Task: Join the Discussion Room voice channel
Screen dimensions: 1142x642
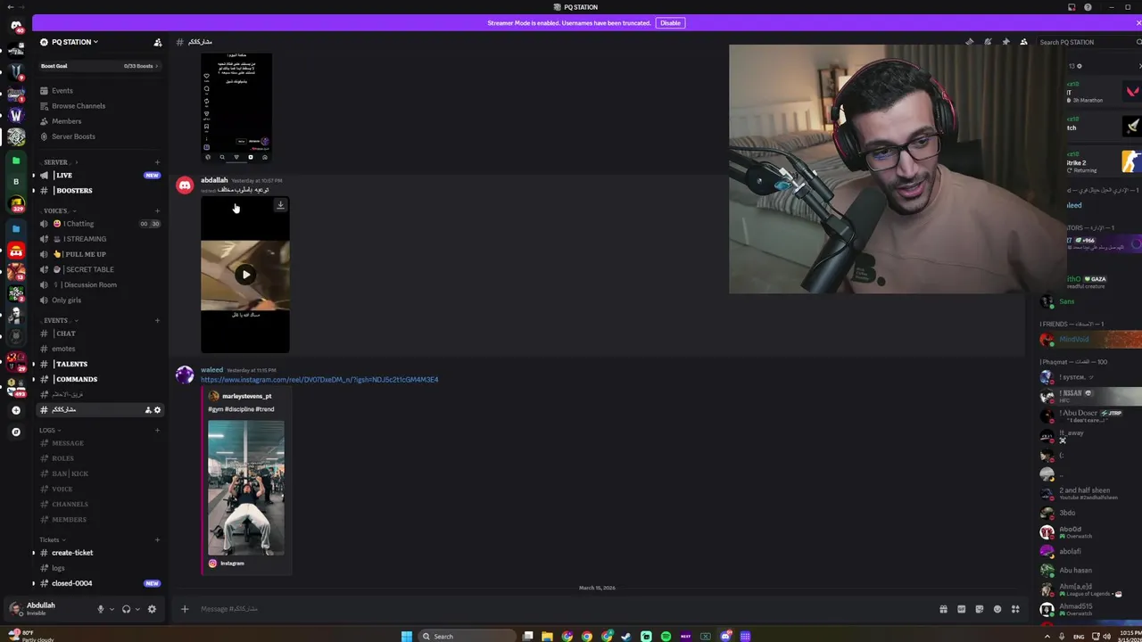Action: click(99, 284)
